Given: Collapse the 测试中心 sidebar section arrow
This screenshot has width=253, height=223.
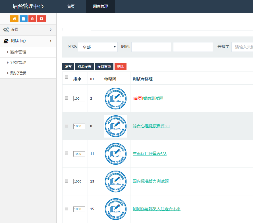Looking at the screenshot, I should 51,41.
